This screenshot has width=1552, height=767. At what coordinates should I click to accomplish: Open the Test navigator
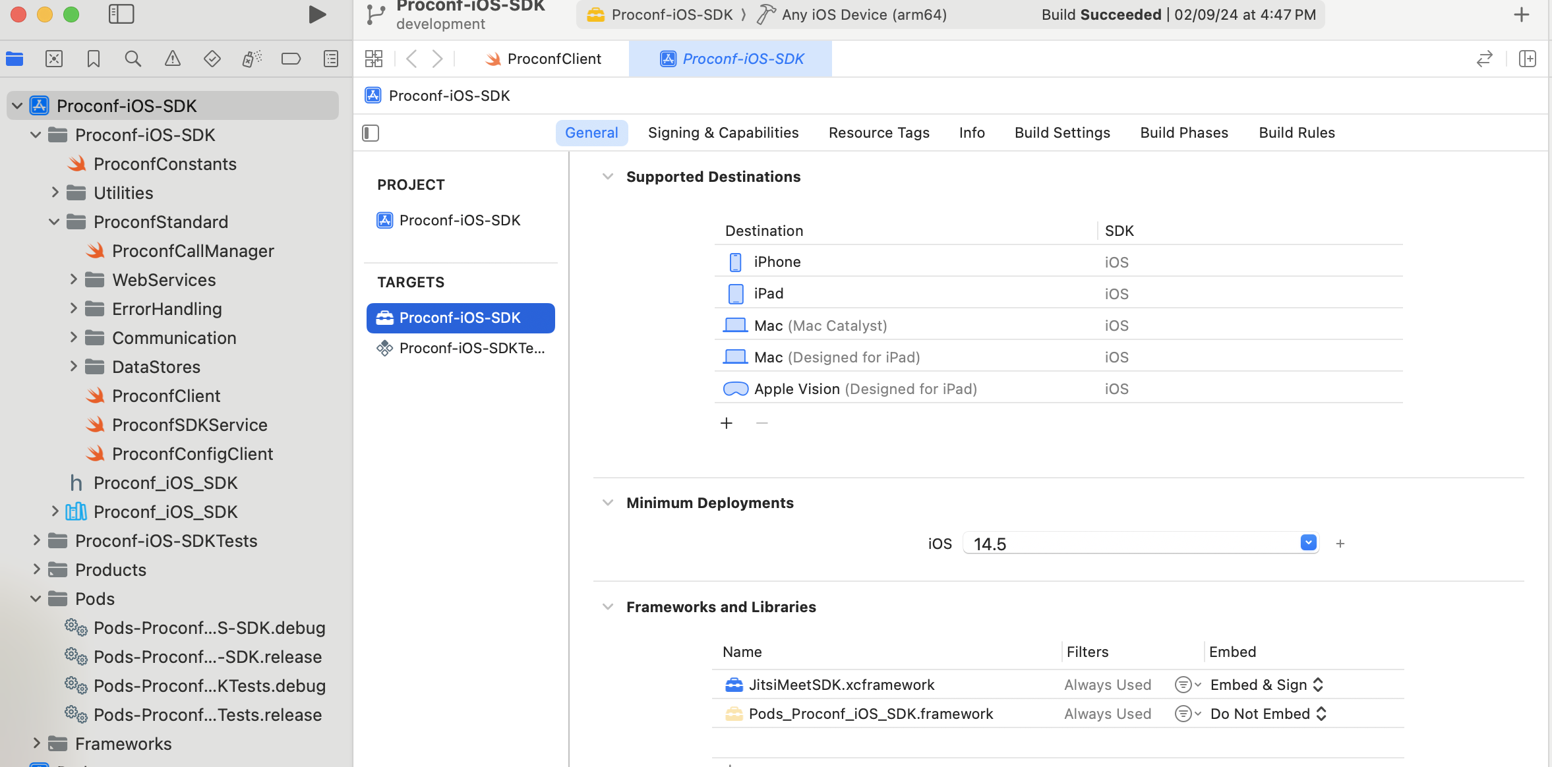coord(212,59)
